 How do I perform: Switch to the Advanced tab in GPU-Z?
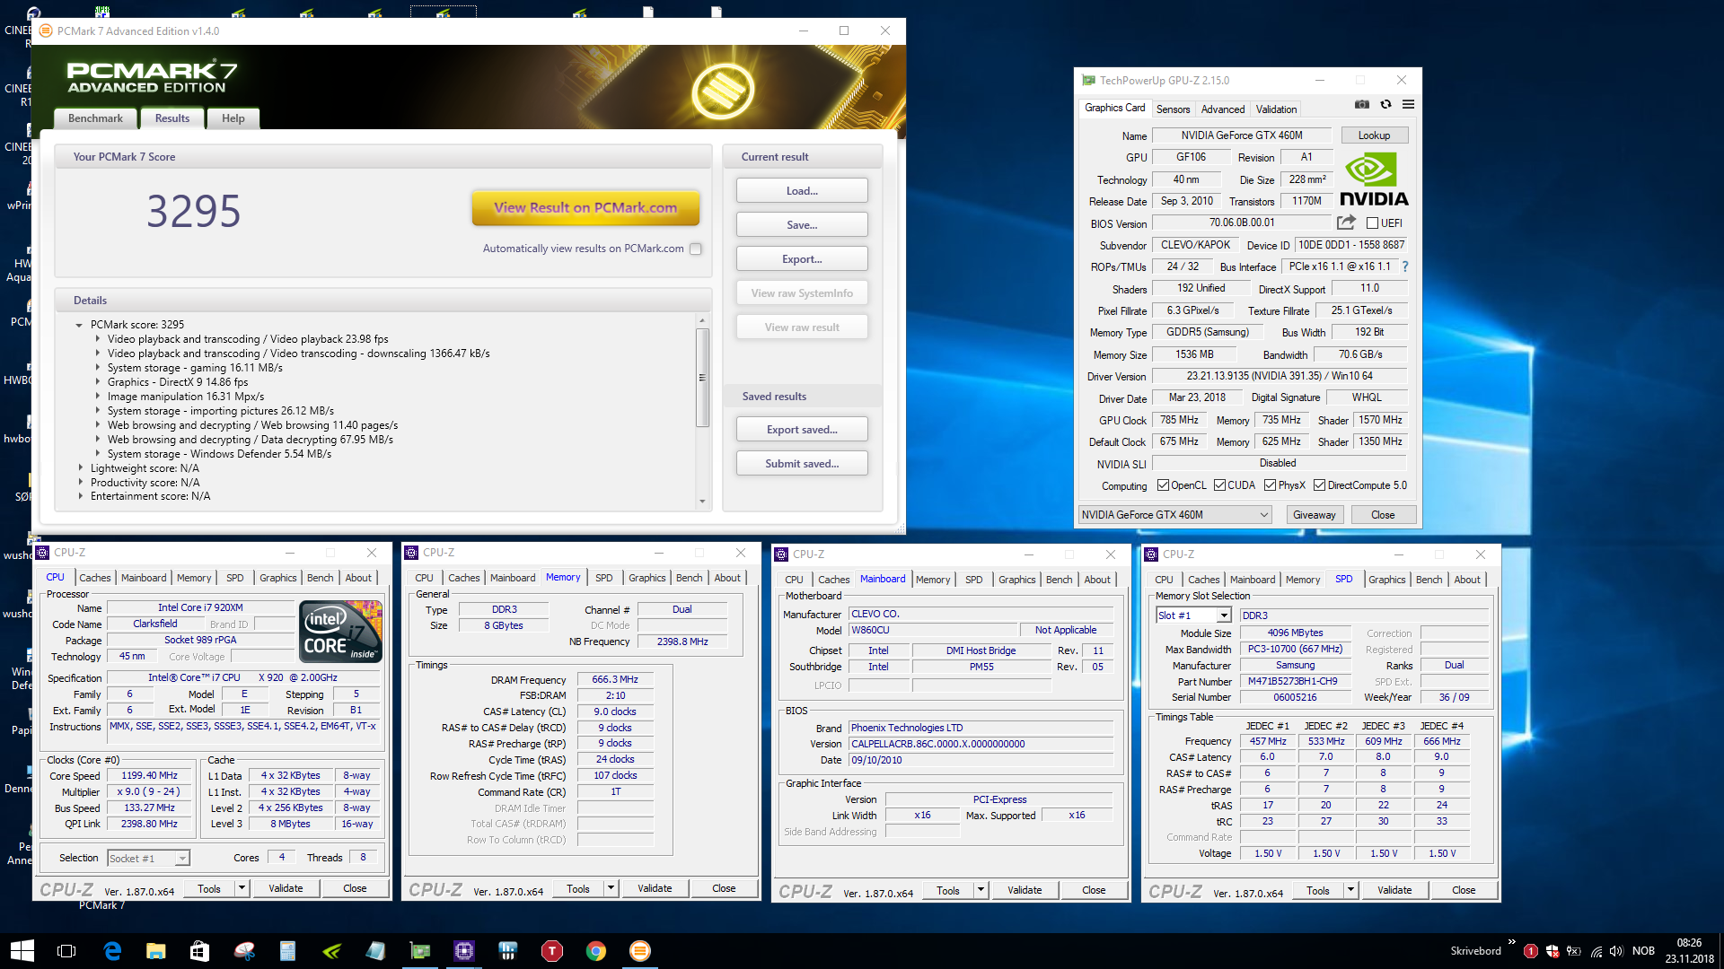(x=1223, y=109)
